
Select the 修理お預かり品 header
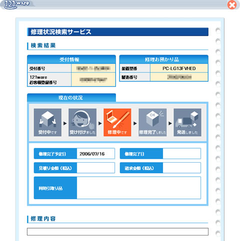pos(164,59)
